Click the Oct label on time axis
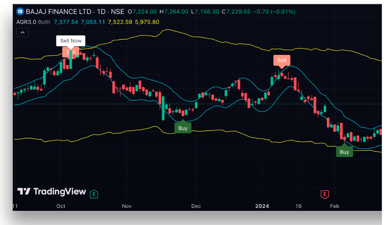This screenshot has width=390, height=225. point(61,206)
